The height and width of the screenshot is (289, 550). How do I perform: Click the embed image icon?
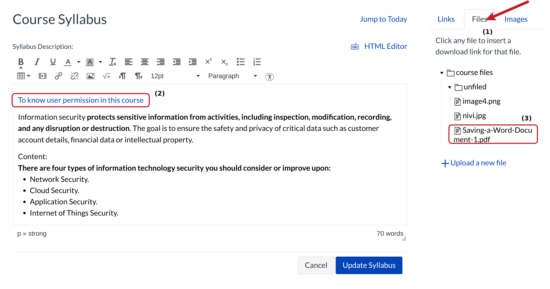tap(91, 76)
